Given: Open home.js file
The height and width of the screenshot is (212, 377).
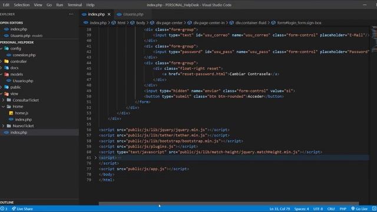Looking at the screenshot, I should [x=22, y=113].
